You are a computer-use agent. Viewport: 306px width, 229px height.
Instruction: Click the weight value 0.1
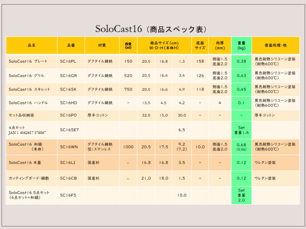tap(241, 103)
